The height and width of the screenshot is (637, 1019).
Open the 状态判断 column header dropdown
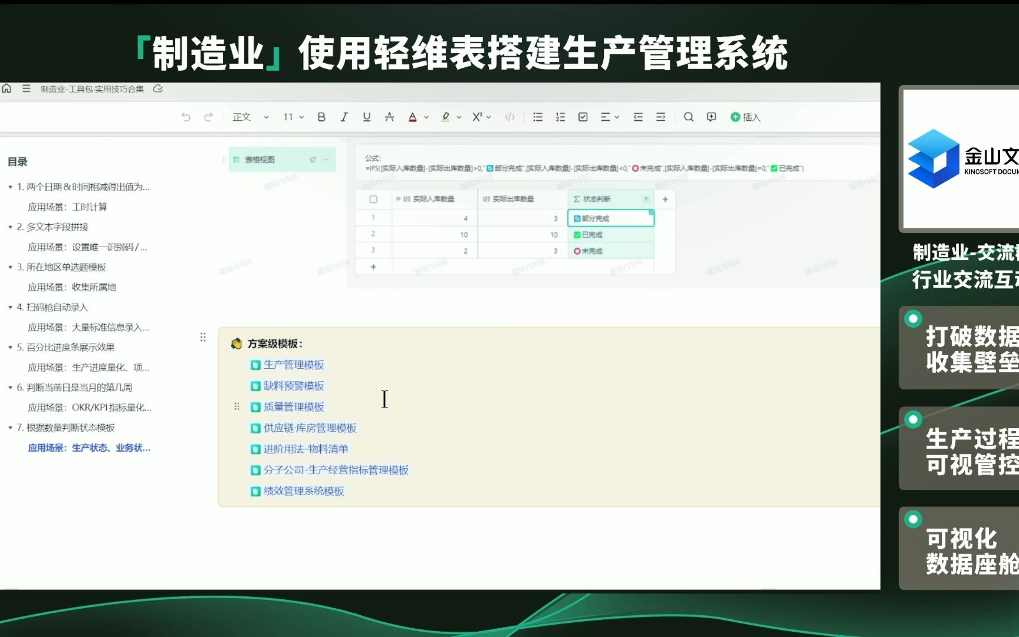[x=646, y=199]
